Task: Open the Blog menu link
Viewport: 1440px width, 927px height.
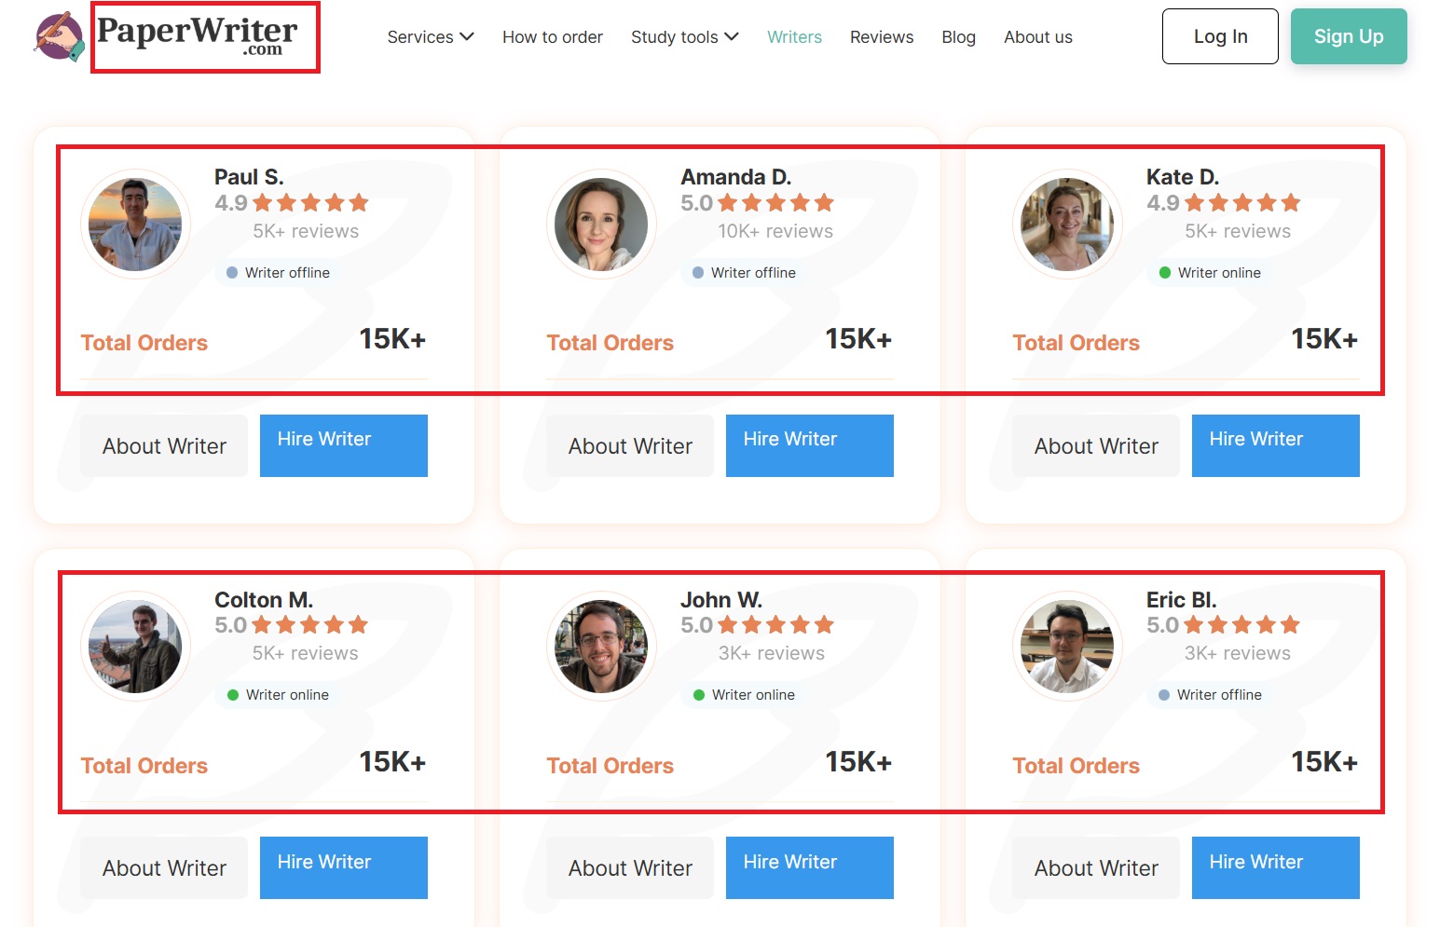Action: [958, 37]
